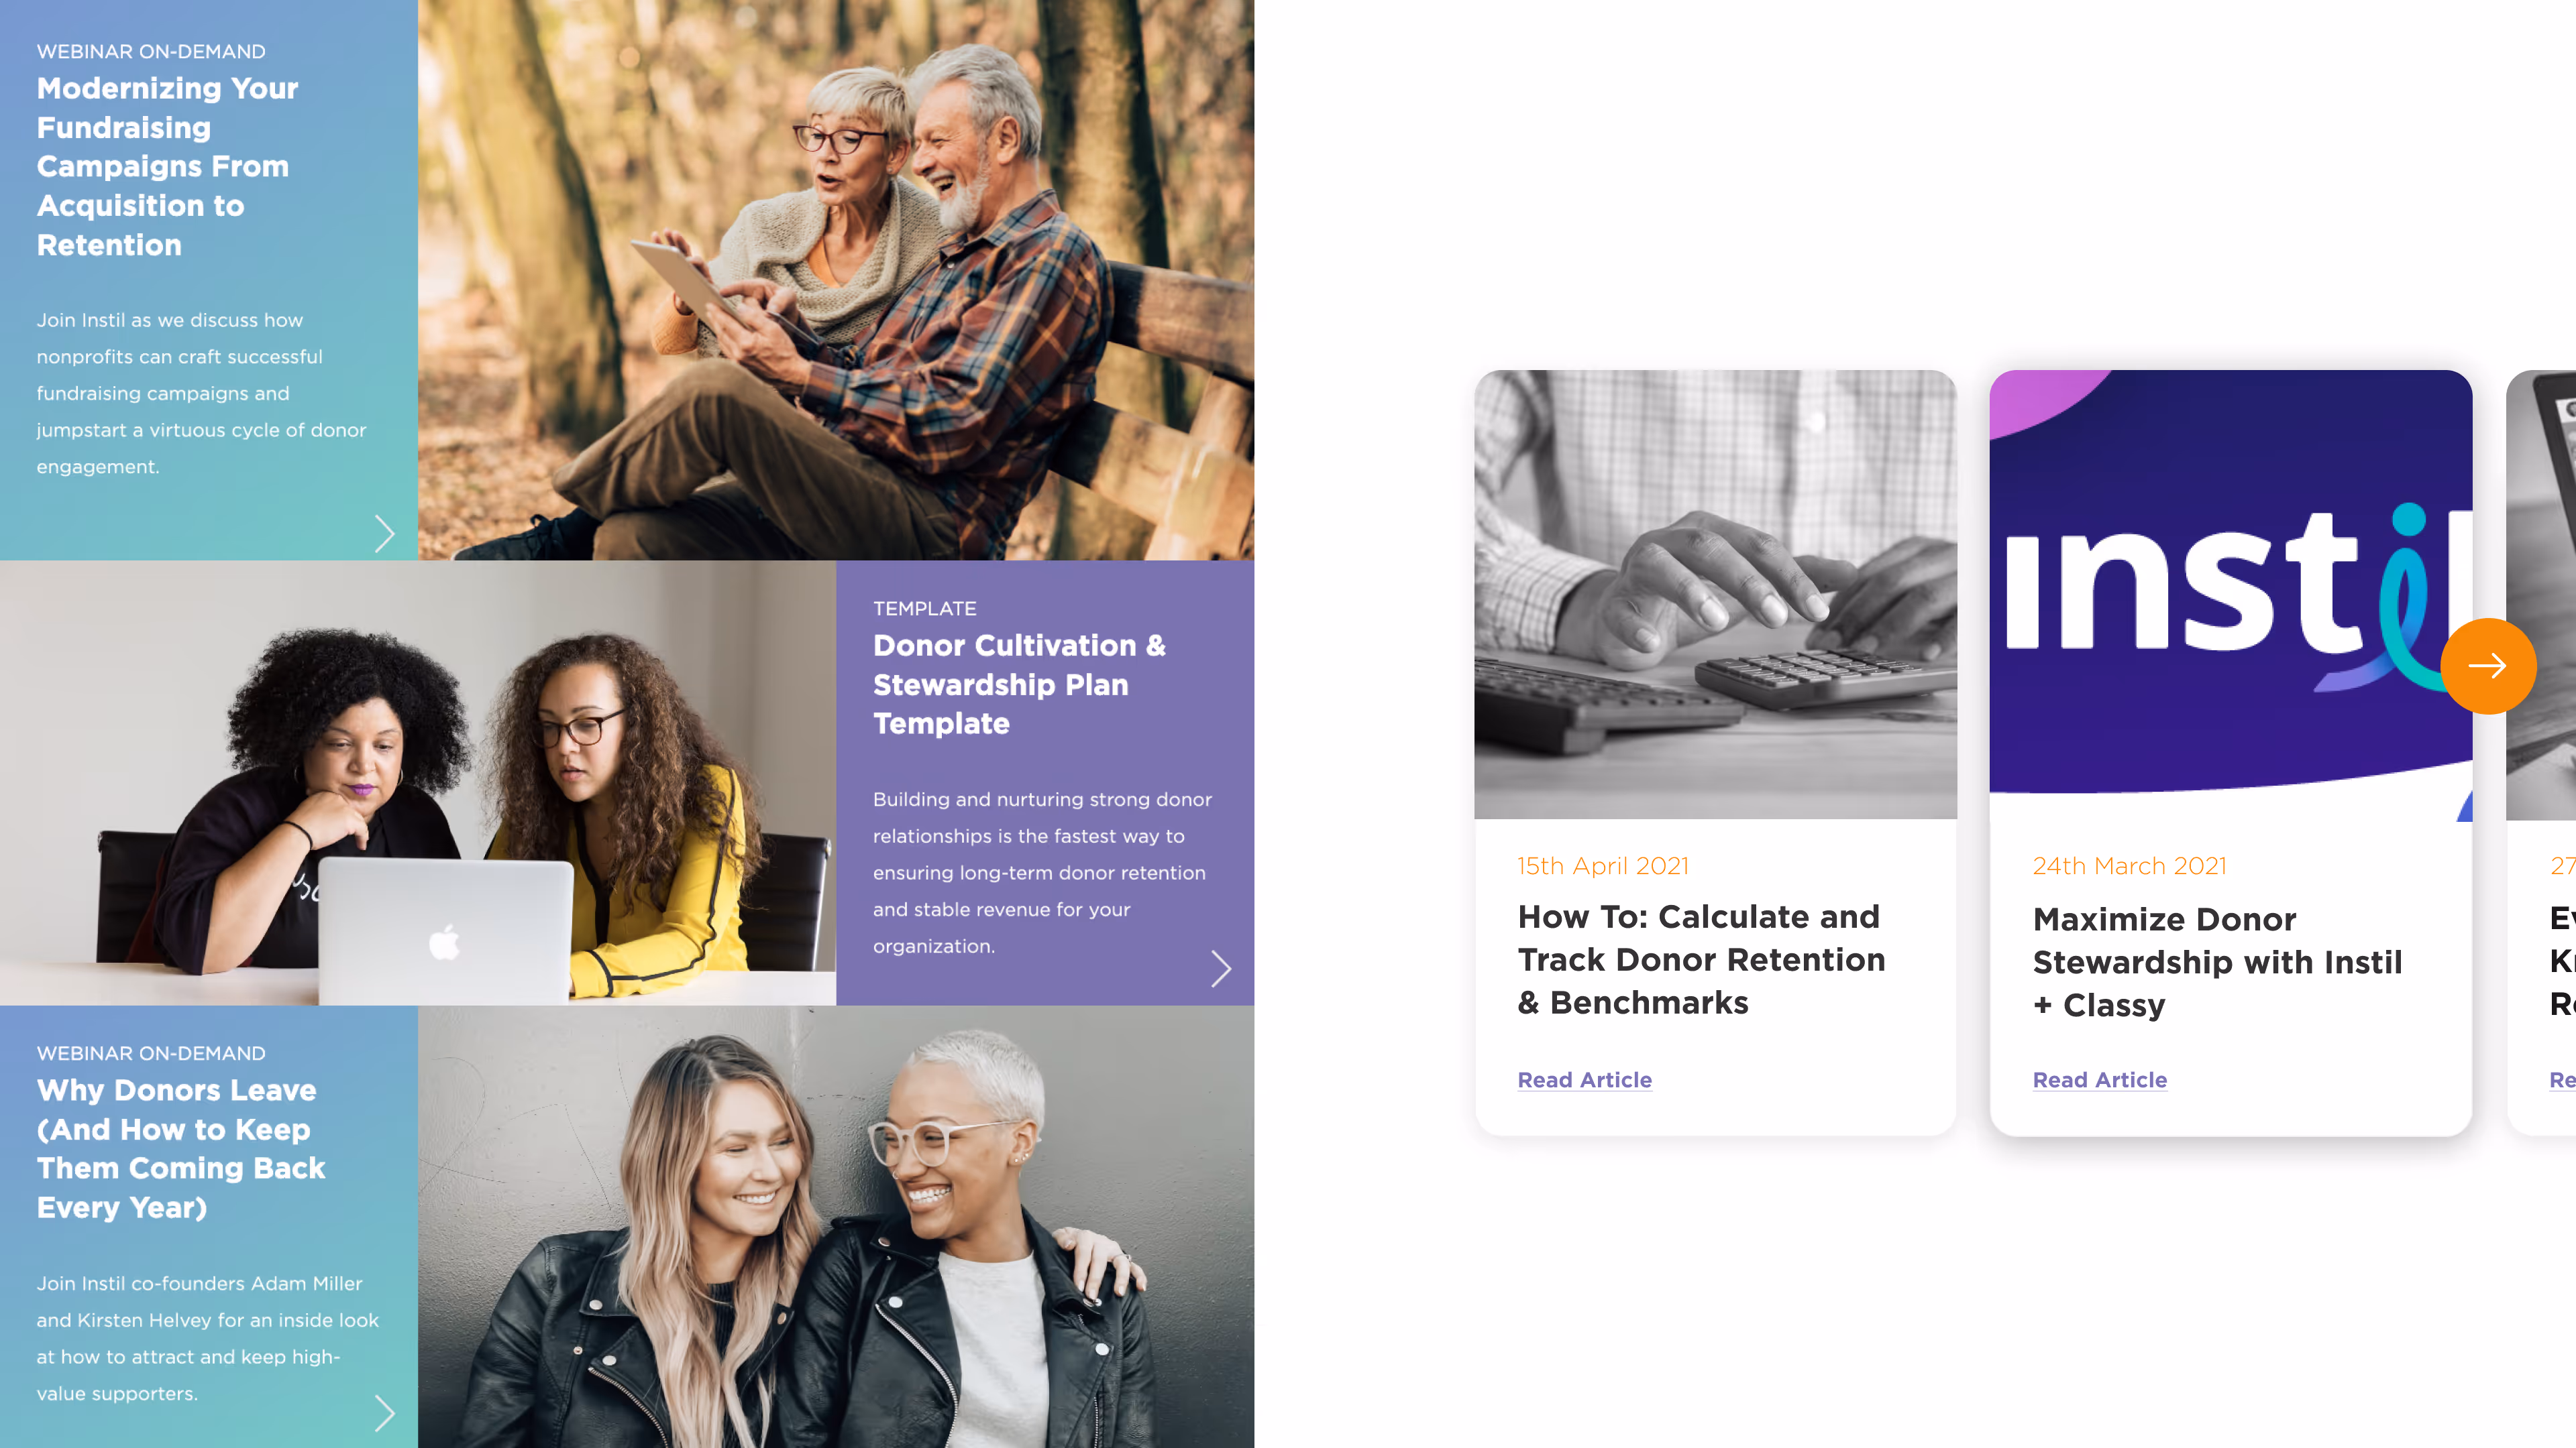Open the Modernizing Your Fundraising Campaigns heading

tap(167, 166)
